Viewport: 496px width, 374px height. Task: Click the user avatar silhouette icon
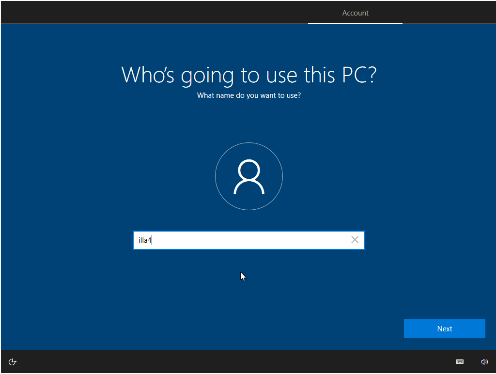248,177
